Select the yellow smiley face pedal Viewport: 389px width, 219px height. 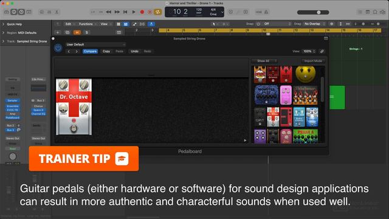(305, 74)
